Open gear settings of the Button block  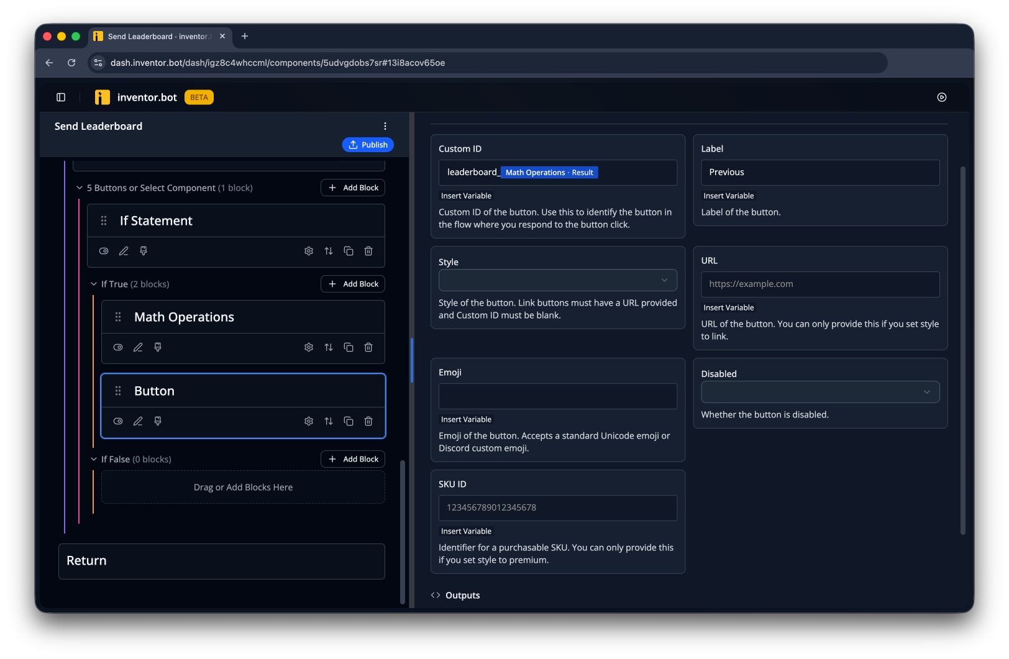[x=309, y=421]
